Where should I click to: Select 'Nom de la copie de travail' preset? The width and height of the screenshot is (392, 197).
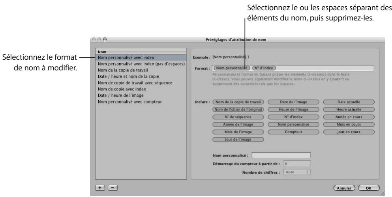tap(141, 70)
